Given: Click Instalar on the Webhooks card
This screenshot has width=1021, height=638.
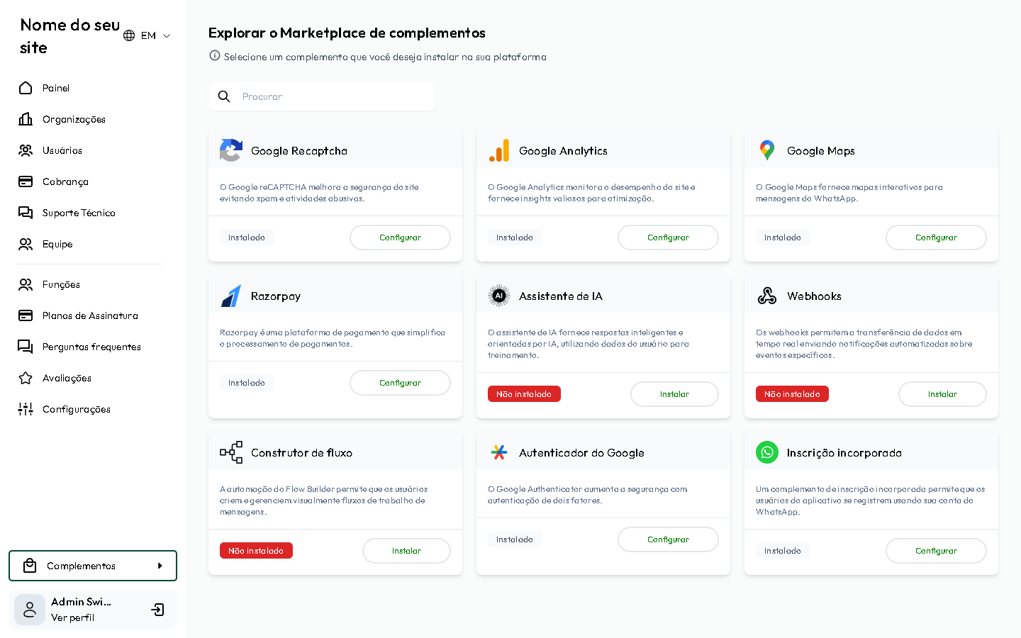Looking at the screenshot, I should tap(942, 394).
